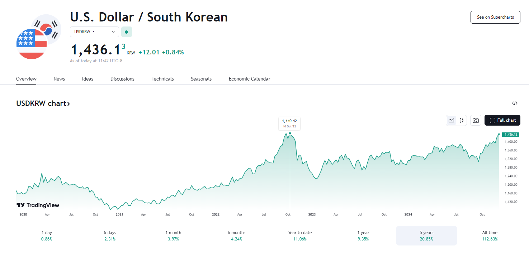
Task: Switch to candlestick chart style
Action: [462, 121]
